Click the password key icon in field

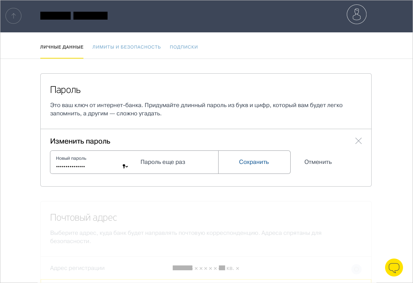click(125, 166)
